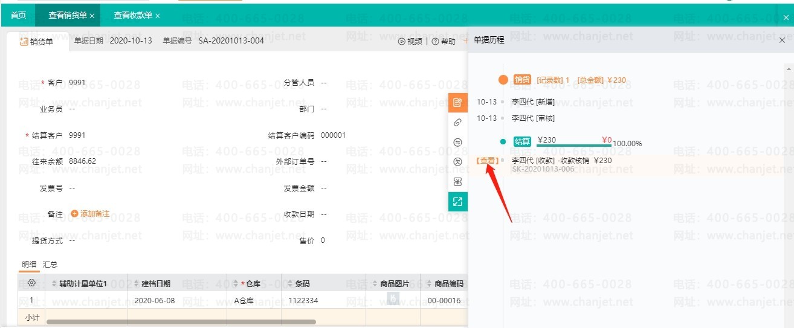Click the link chain sidebar icon
Image resolution: width=794 pixels, height=328 pixels.
tap(457, 123)
